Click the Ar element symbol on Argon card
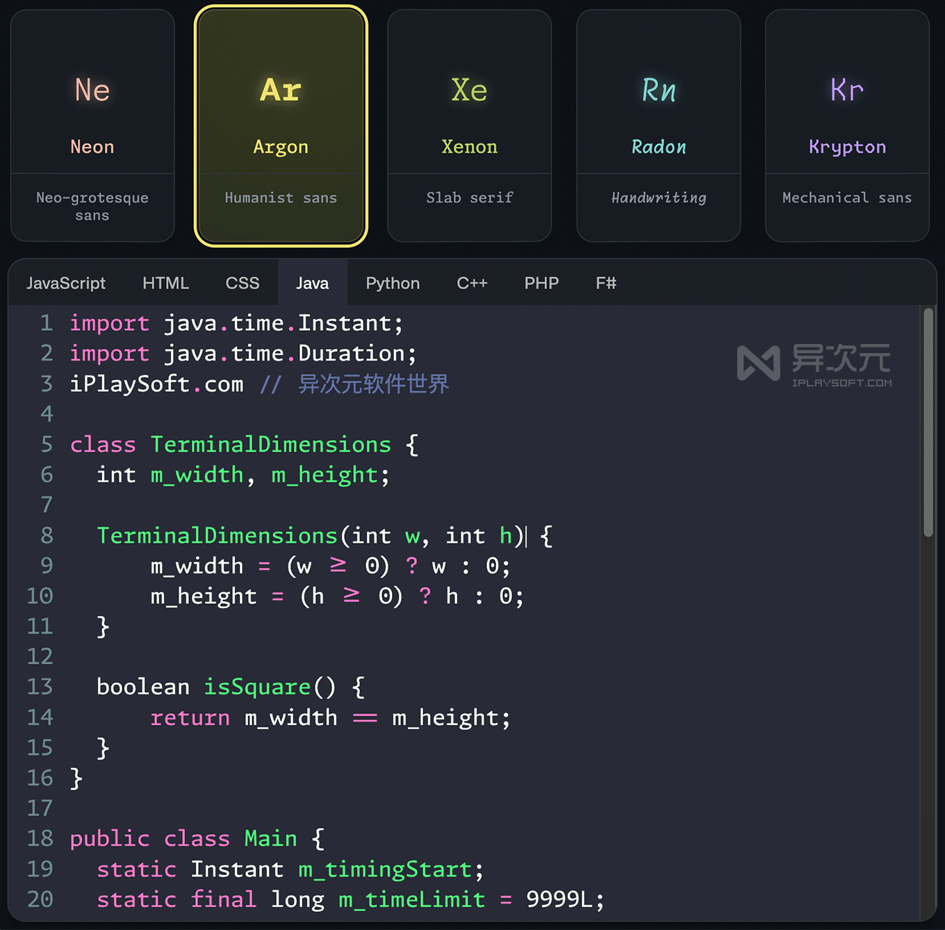This screenshot has height=930, width=945. tap(280, 90)
